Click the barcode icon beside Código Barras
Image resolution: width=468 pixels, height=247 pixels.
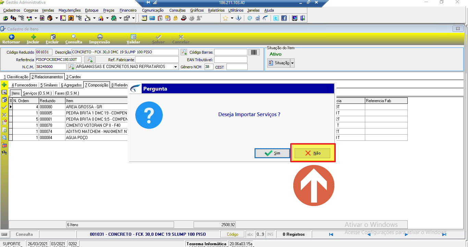coord(254,52)
